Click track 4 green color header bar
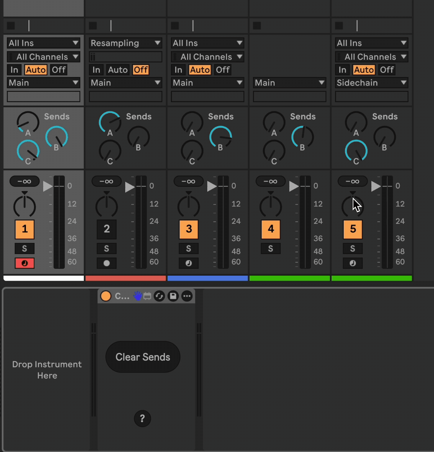 pyautogui.click(x=290, y=278)
